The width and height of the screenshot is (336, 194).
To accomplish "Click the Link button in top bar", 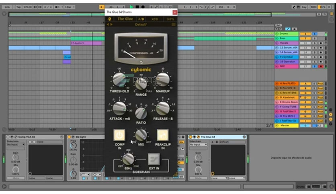I will pyautogui.click(x=7, y=7).
